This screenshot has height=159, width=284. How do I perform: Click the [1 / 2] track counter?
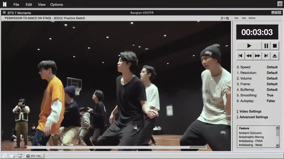tap(225, 18)
